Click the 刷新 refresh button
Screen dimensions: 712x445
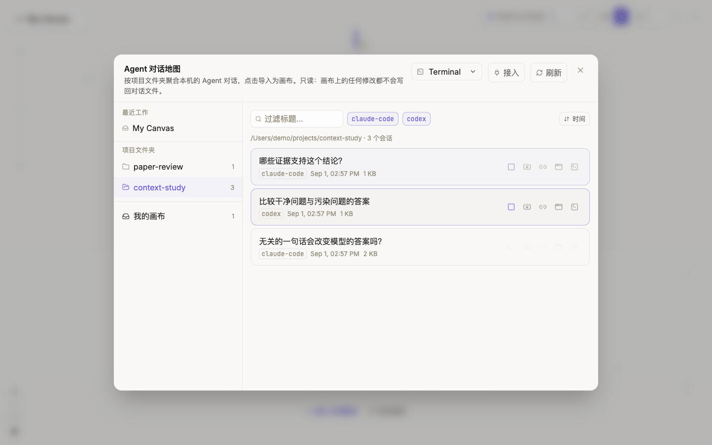[x=549, y=73]
